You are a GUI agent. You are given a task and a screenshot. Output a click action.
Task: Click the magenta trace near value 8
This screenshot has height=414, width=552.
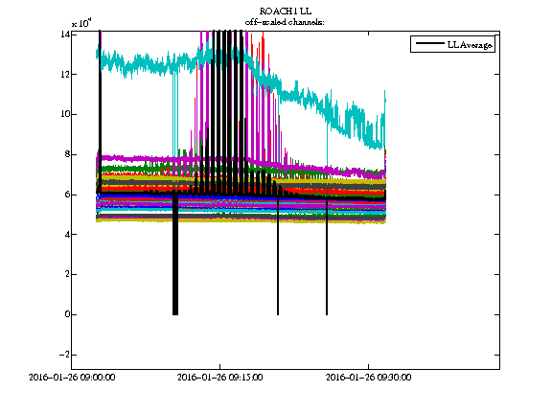coord(141,158)
